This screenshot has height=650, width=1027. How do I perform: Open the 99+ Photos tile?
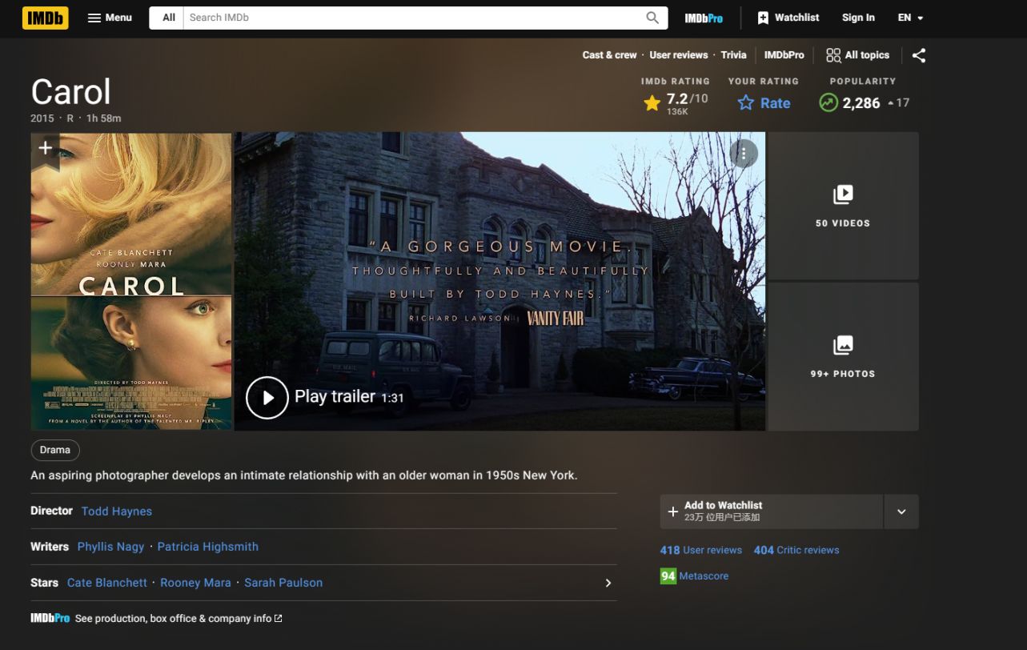click(x=843, y=356)
